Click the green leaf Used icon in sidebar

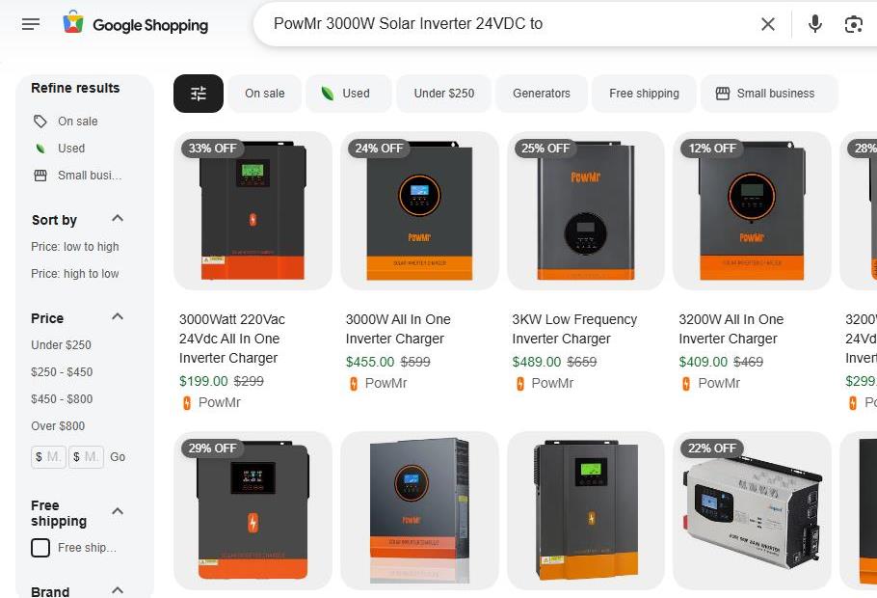pos(40,149)
